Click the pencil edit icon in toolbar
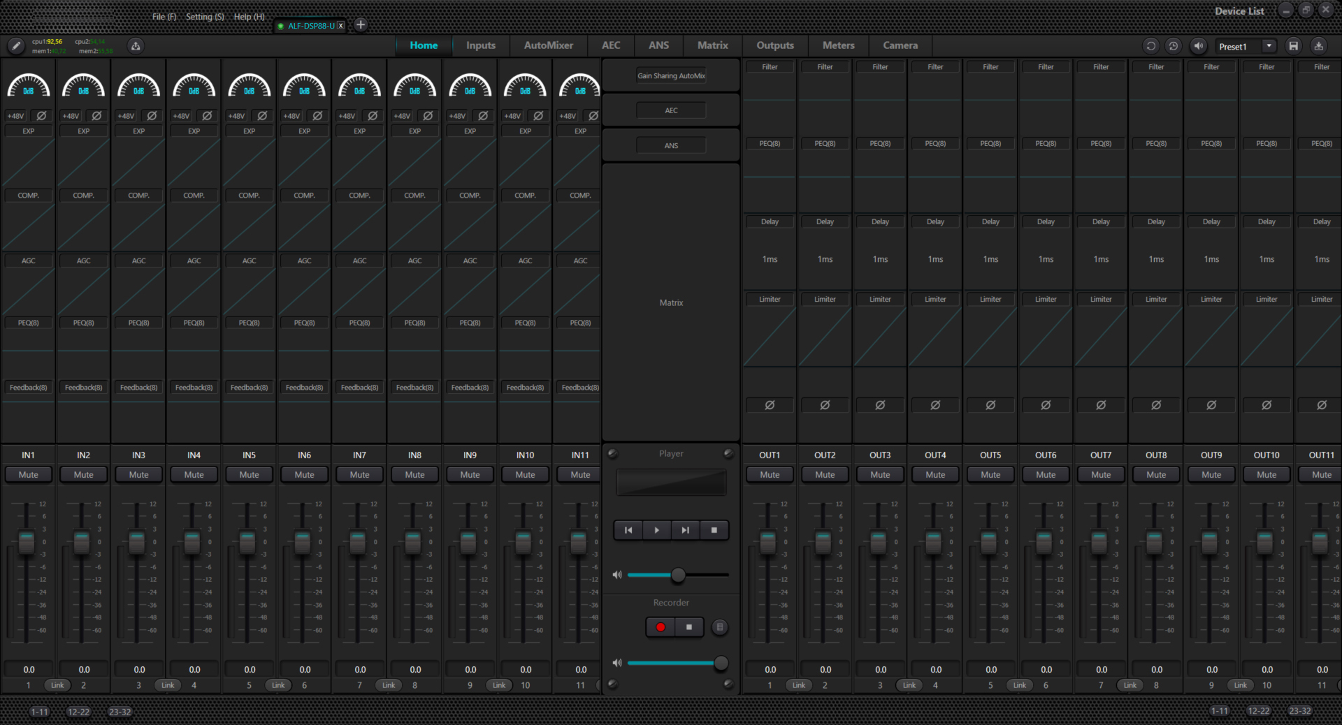The width and height of the screenshot is (1342, 725). click(16, 46)
